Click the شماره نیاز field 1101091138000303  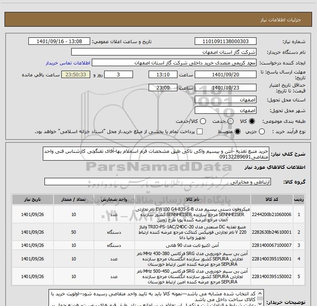click(226, 41)
